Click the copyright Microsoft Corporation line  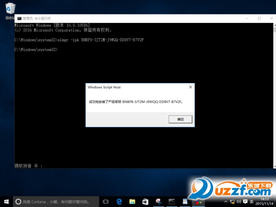(63, 30)
